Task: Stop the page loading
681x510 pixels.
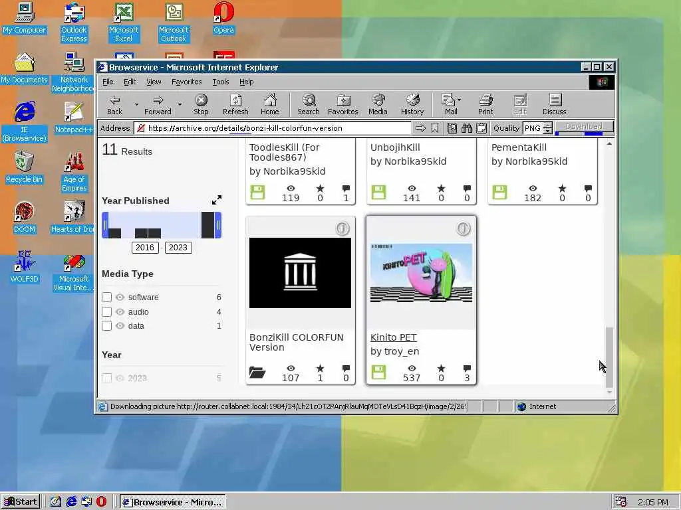Action: point(201,104)
